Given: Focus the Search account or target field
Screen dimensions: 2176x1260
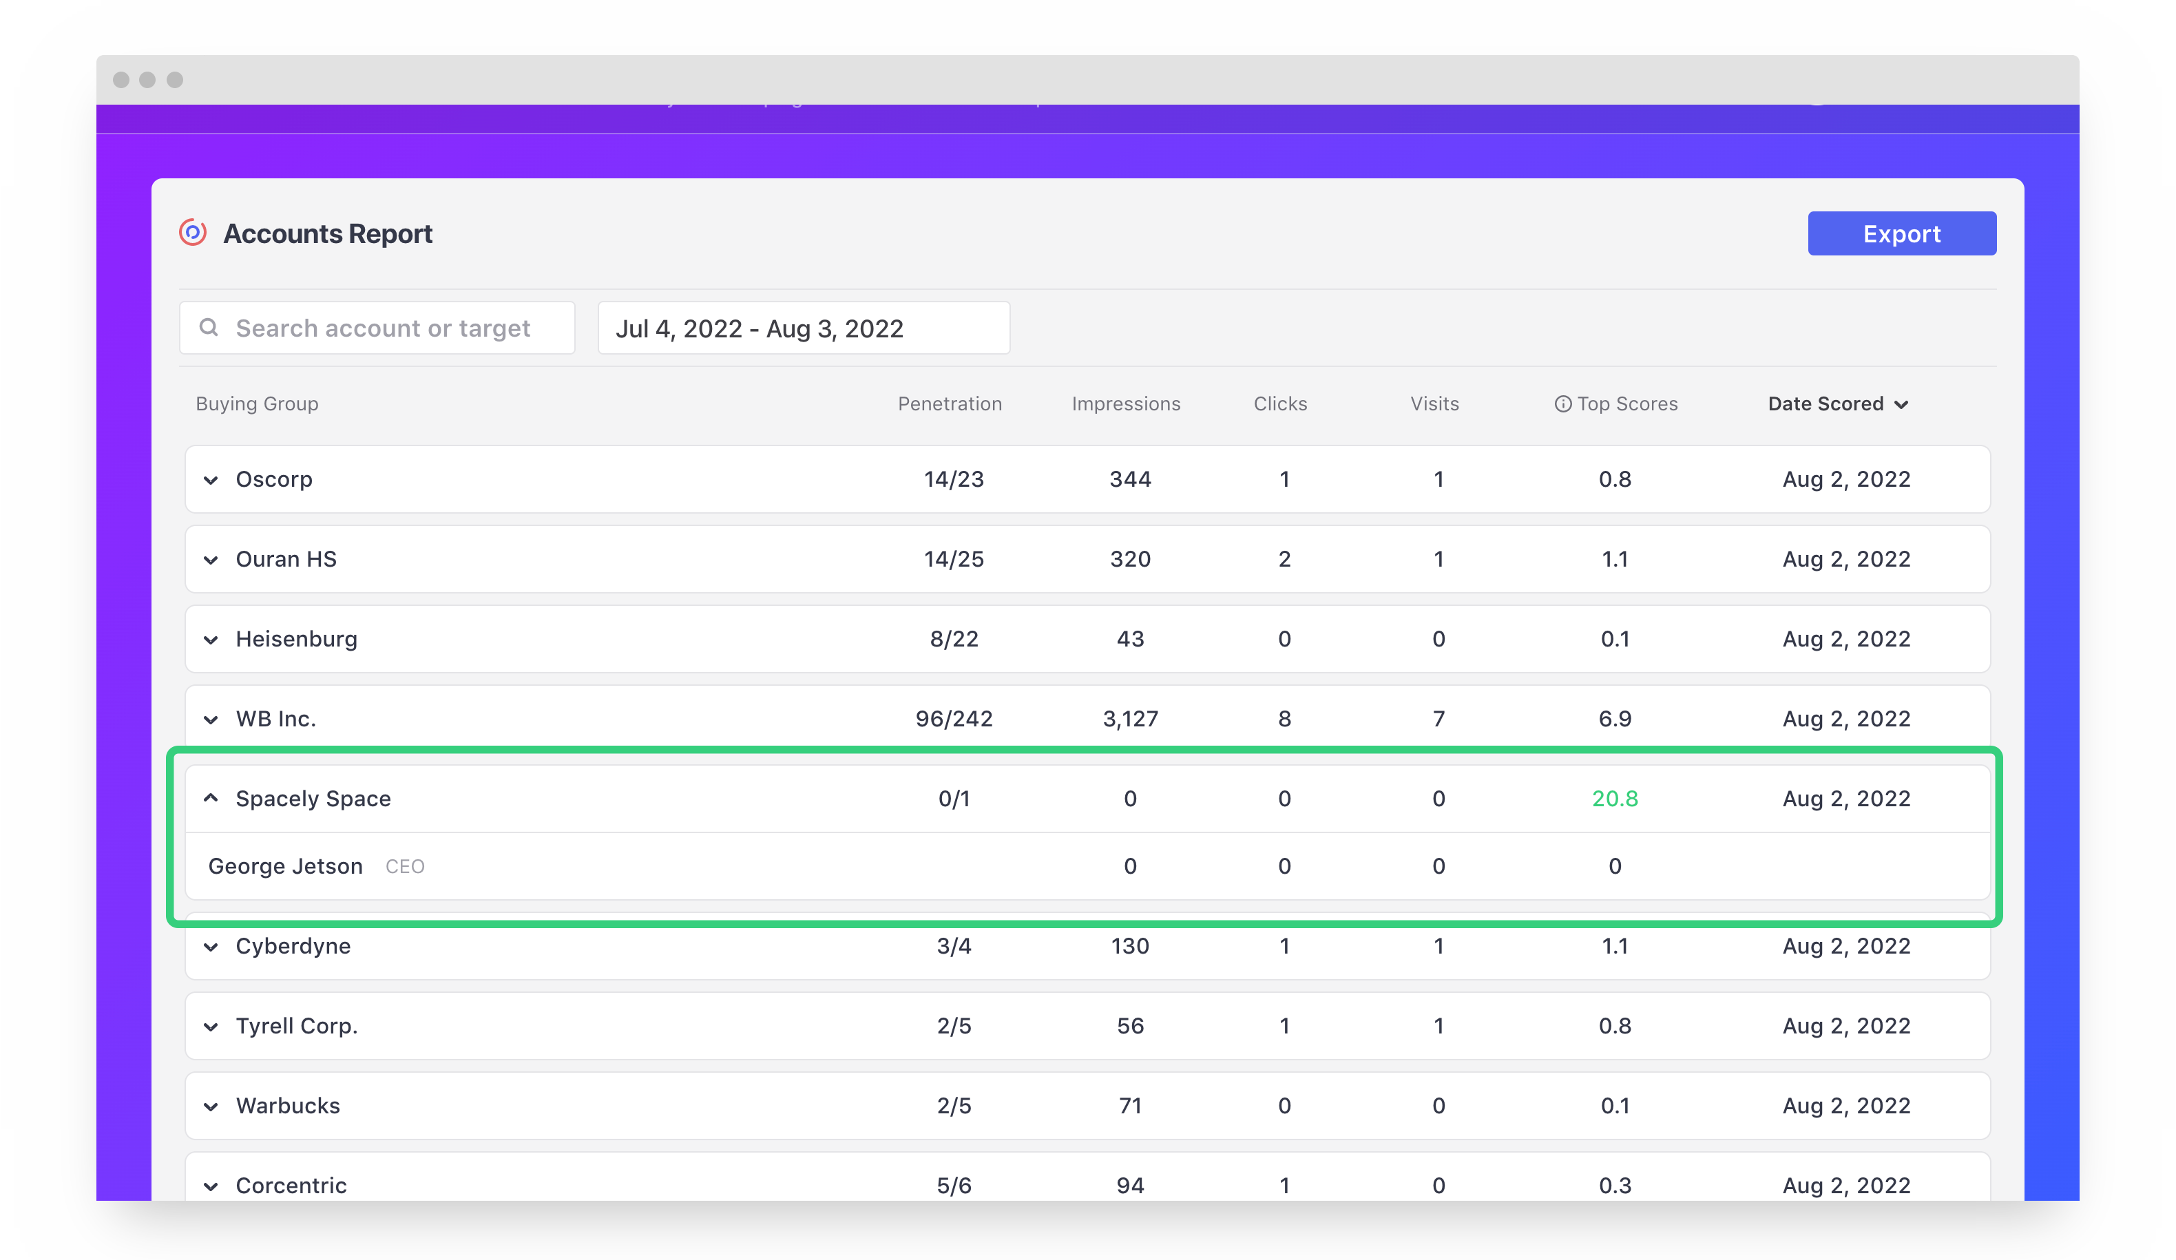Looking at the screenshot, I should coord(383,328).
